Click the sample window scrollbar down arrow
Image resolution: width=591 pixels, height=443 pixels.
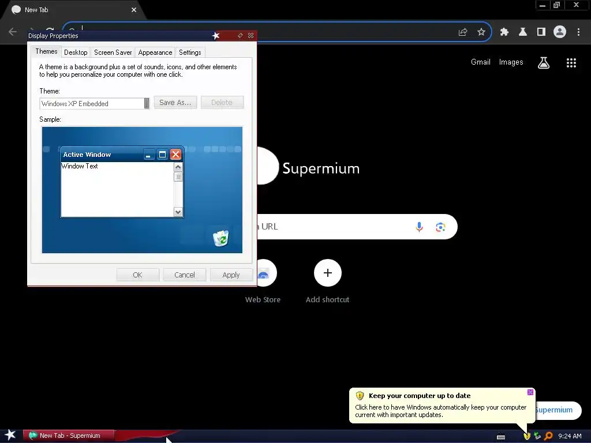click(178, 212)
